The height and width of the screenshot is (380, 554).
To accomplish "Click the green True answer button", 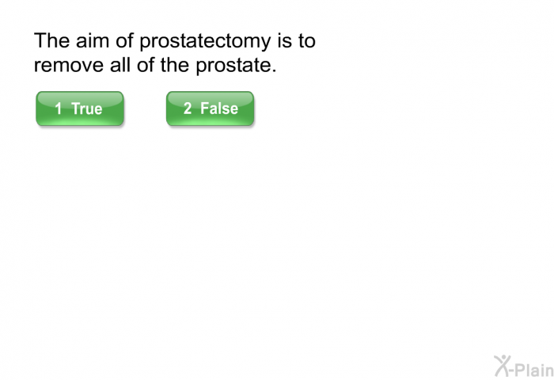I will [x=80, y=108].
